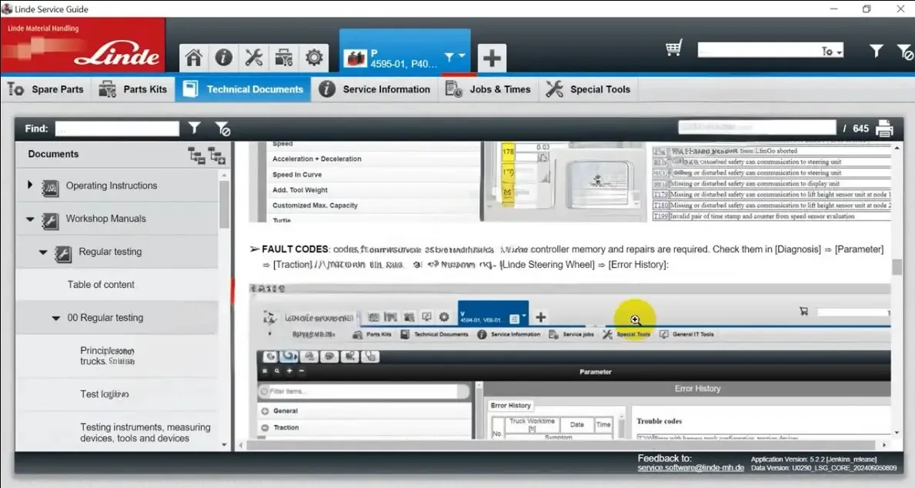
Task: Open the forklift vehicle tab icon
Action: click(355, 58)
